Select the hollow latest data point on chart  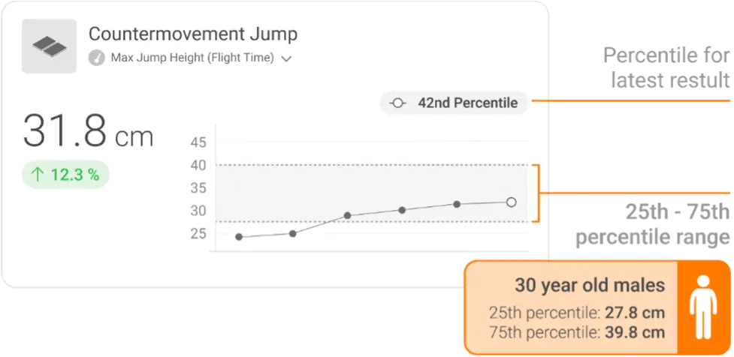pos(511,202)
